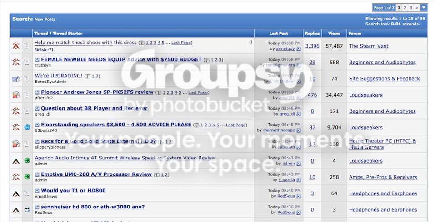Click checkmark icon on Emotiva UMC-200 thread
Image resolution: width=435 pixels, height=222 pixels.
(37, 174)
